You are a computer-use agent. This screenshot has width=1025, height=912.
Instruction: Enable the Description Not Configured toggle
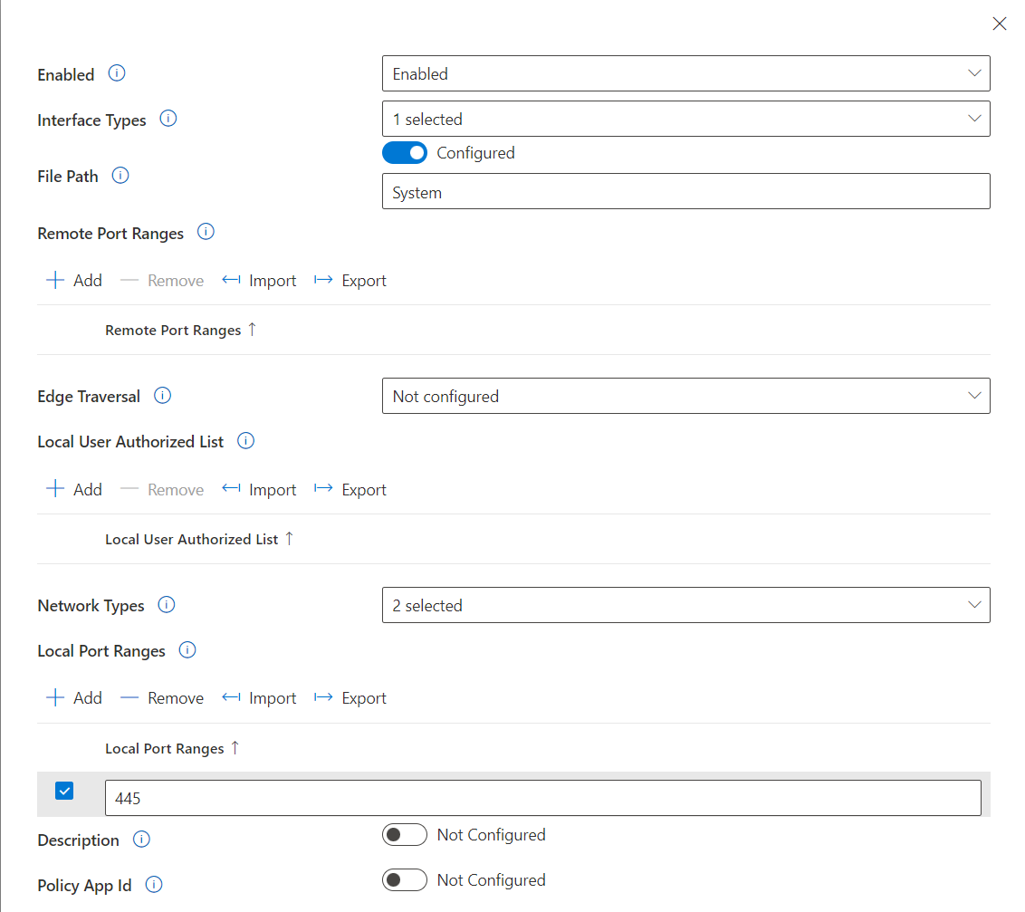(x=404, y=834)
